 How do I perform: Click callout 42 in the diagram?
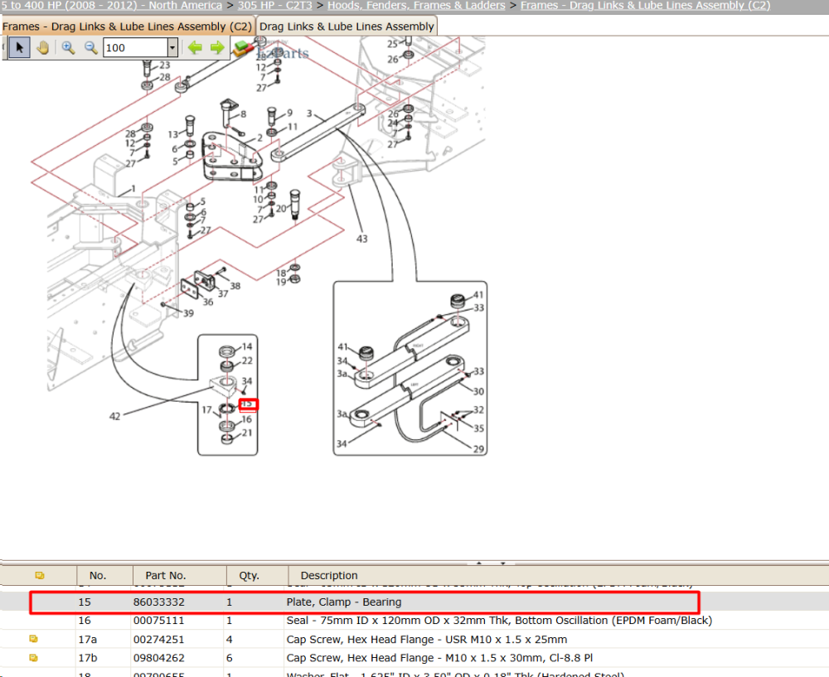(114, 417)
